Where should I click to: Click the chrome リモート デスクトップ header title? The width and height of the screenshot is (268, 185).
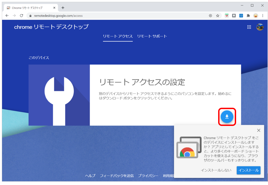tap(51, 27)
